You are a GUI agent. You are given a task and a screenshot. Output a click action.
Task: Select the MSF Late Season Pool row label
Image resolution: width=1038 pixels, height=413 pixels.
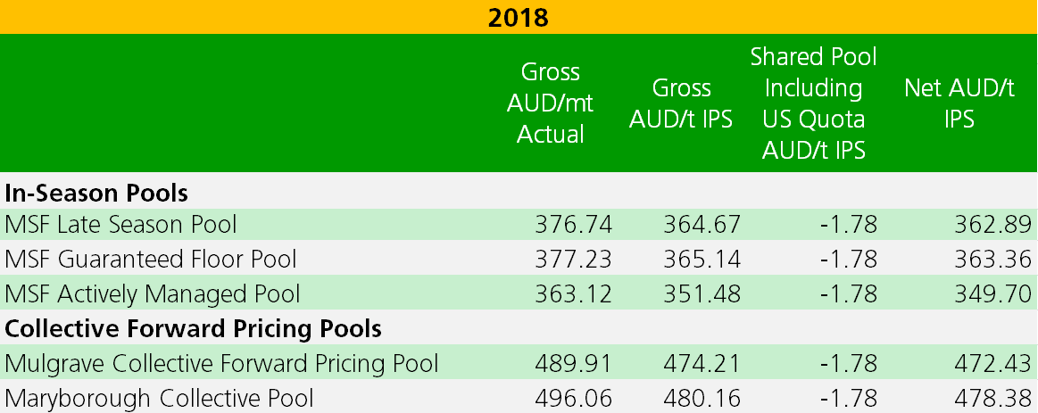pyautogui.click(x=120, y=225)
